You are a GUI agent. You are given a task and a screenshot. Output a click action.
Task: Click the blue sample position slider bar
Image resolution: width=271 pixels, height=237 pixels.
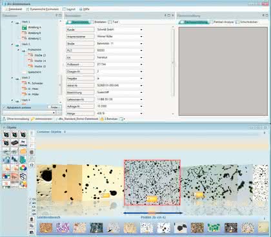point(153,213)
